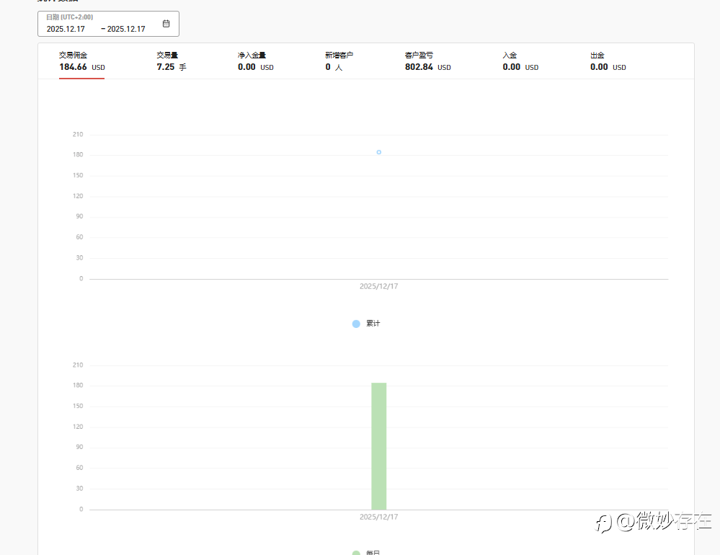Screen dimensions: 720x555
Task: Toggle the 累计 legend item
Action: pos(366,324)
